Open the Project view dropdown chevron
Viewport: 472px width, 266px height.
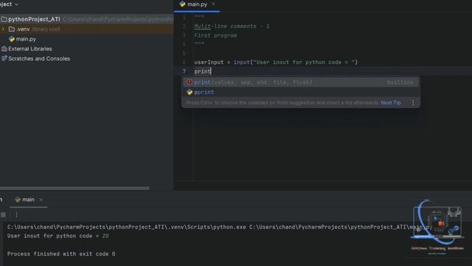[x=16, y=4]
